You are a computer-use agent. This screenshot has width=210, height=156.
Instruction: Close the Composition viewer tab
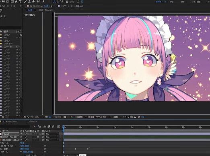[x=25, y=6]
